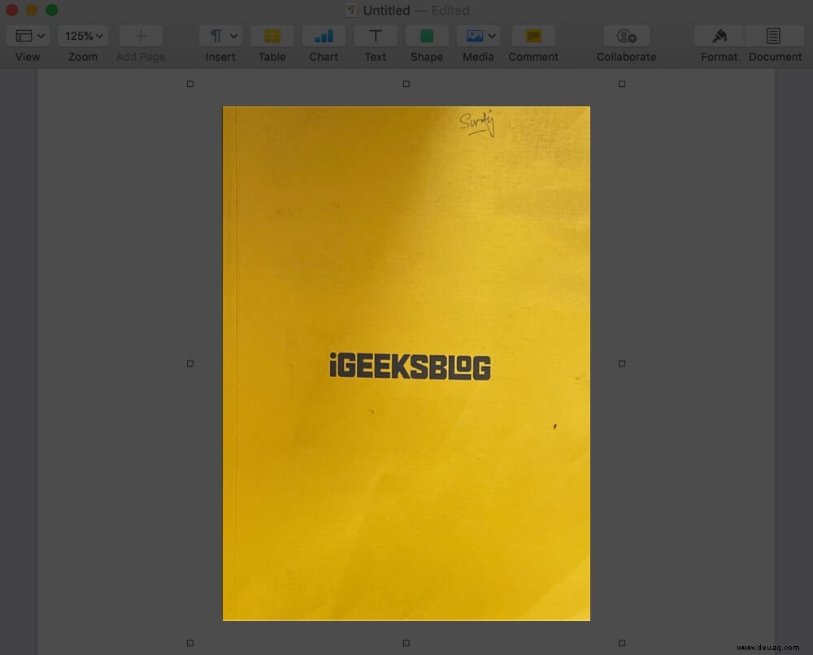Open the Document inspector panel

point(773,36)
